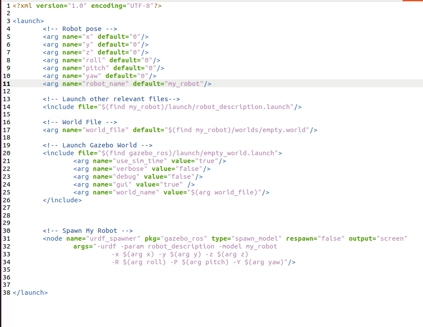Click line number 15 in the gutter
The height and width of the screenshot is (327, 423).
pyautogui.click(x=7, y=115)
